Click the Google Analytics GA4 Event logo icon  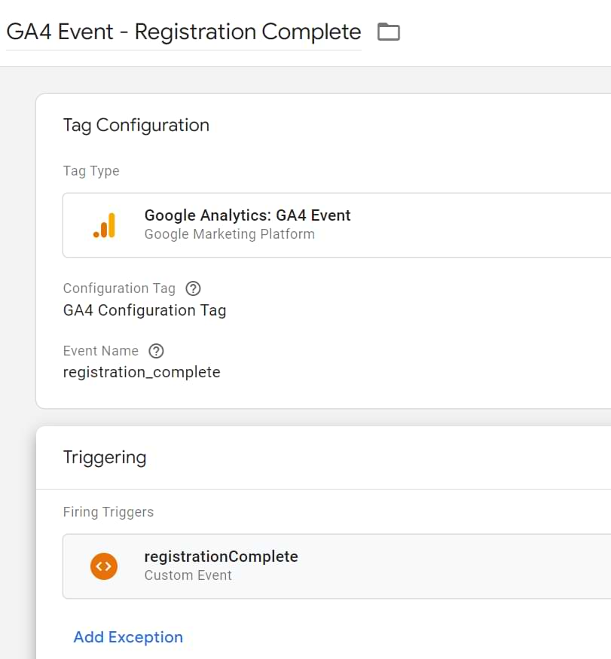coord(105,224)
